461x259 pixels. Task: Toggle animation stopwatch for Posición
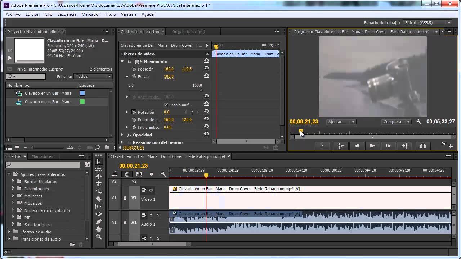click(134, 69)
